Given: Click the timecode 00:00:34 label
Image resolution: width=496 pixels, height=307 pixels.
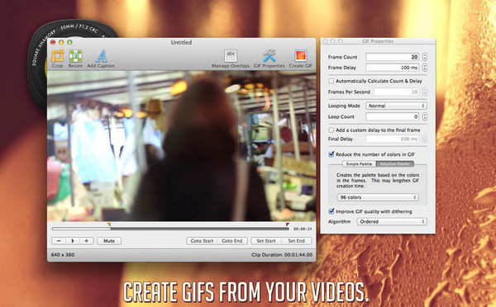Looking at the screenshot, I should (303, 229).
